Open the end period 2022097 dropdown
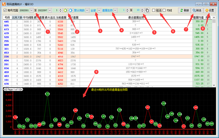The image size is (219, 138). tap(50, 10)
